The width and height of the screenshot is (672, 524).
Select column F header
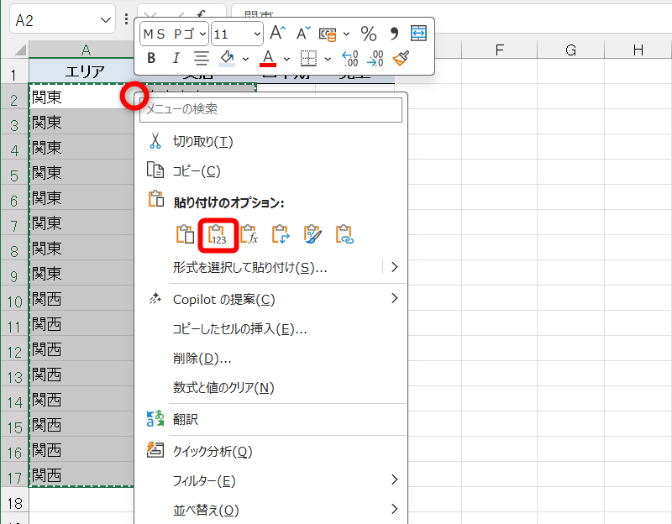[x=499, y=50]
